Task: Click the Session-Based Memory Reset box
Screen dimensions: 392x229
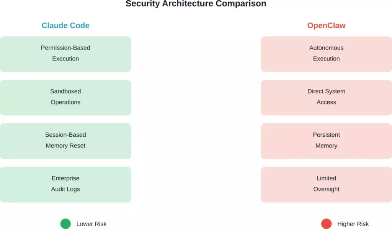Action: click(x=65, y=141)
